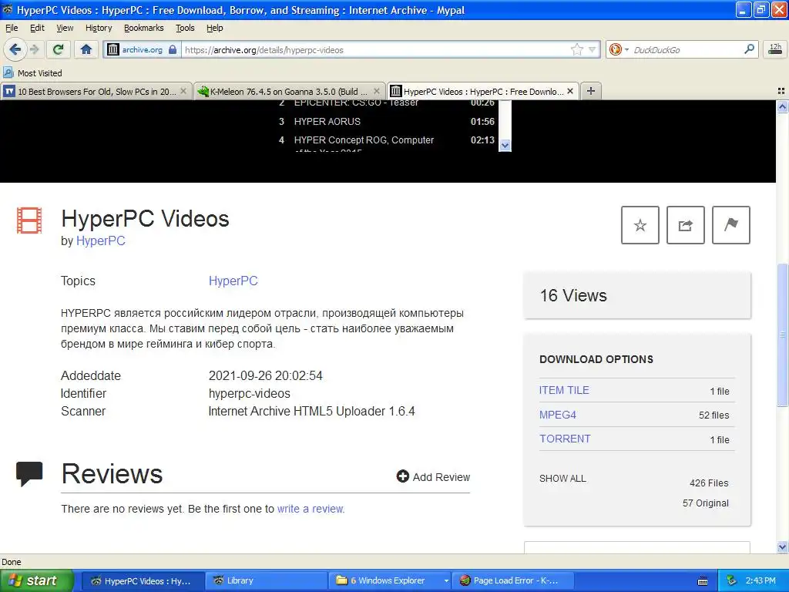Screen dimensions: 789x592
Task: Click the padlock security icon in address bar
Action: pos(173,49)
